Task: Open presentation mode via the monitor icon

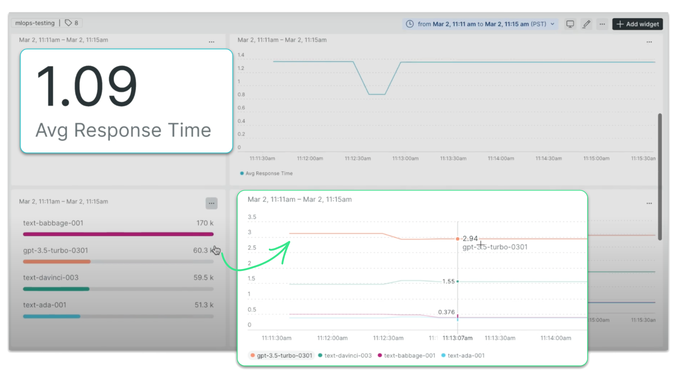Action: point(570,24)
